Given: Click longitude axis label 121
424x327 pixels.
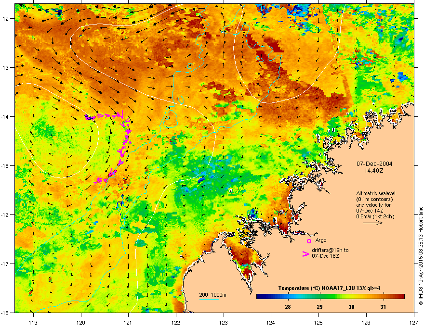Looking at the screenshot, I should [x=128, y=322].
